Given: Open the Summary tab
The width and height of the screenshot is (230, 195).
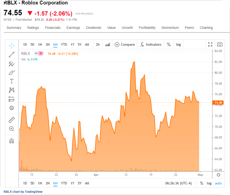Looking at the screenshot, I should click(x=14, y=28).
